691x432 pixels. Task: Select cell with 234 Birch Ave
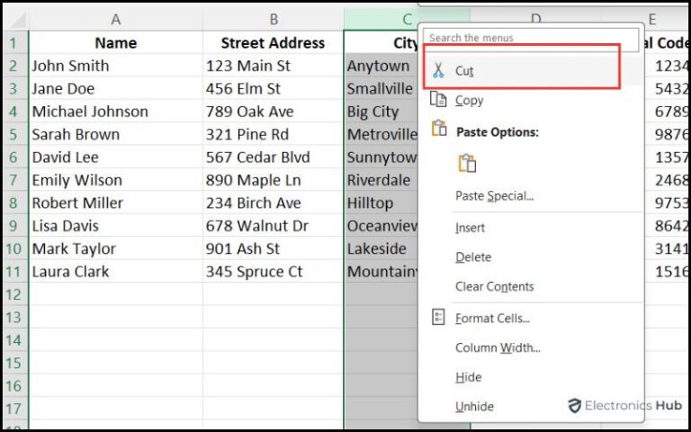[x=274, y=203]
